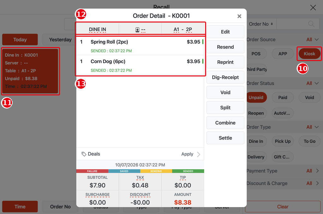Open Deals via the Apply chevron
The height and width of the screenshot is (214, 323).
[x=198, y=154]
